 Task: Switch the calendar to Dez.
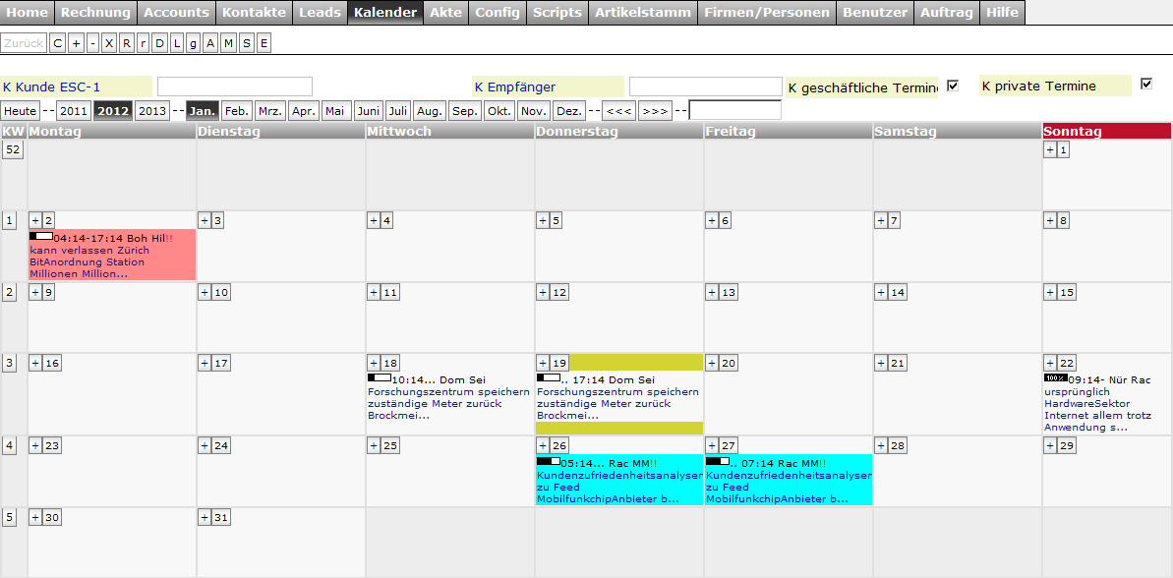(569, 111)
